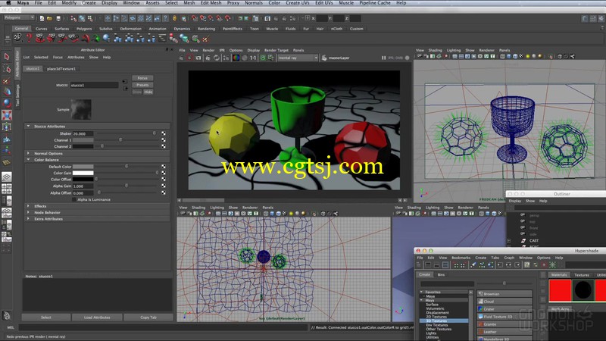Open the Mesh menu
Image resolution: width=606 pixels, height=341 pixels.
pos(189,3)
